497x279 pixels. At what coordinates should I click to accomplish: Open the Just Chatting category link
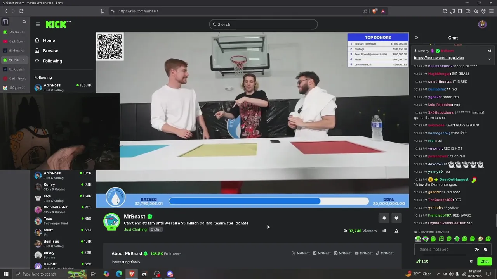tap(135, 229)
